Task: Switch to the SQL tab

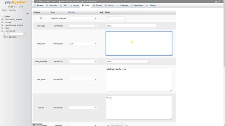Action: point(64,5)
